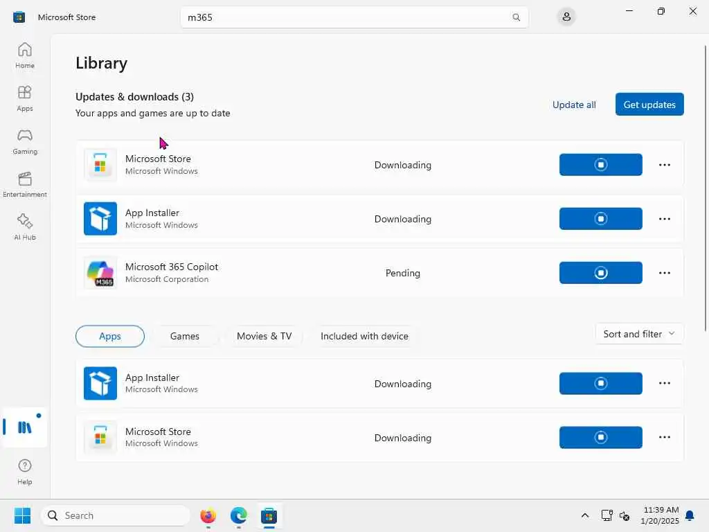Open more options for Microsoft 365 Copilot
The width and height of the screenshot is (709, 532).
tap(664, 273)
